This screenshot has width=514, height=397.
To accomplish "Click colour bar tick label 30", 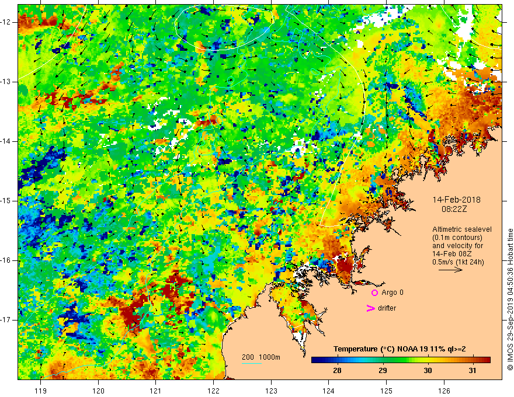I will [428, 371].
